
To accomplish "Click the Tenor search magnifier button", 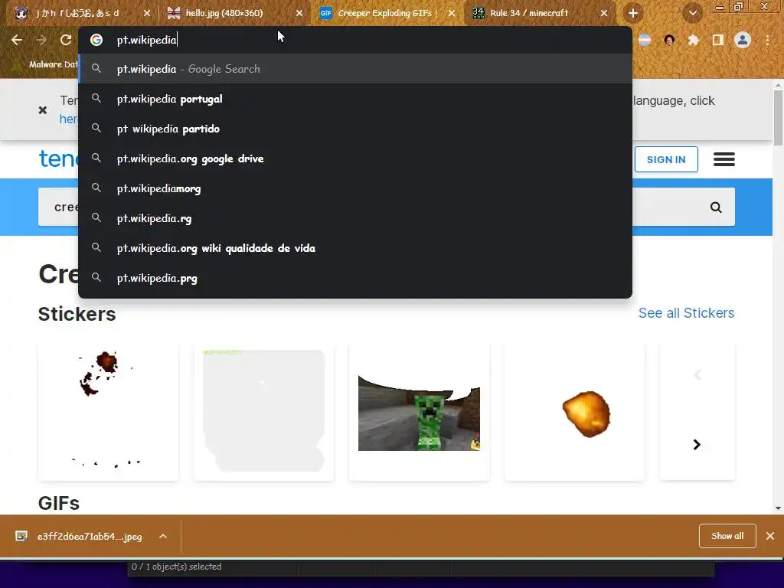I will [x=716, y=207].
